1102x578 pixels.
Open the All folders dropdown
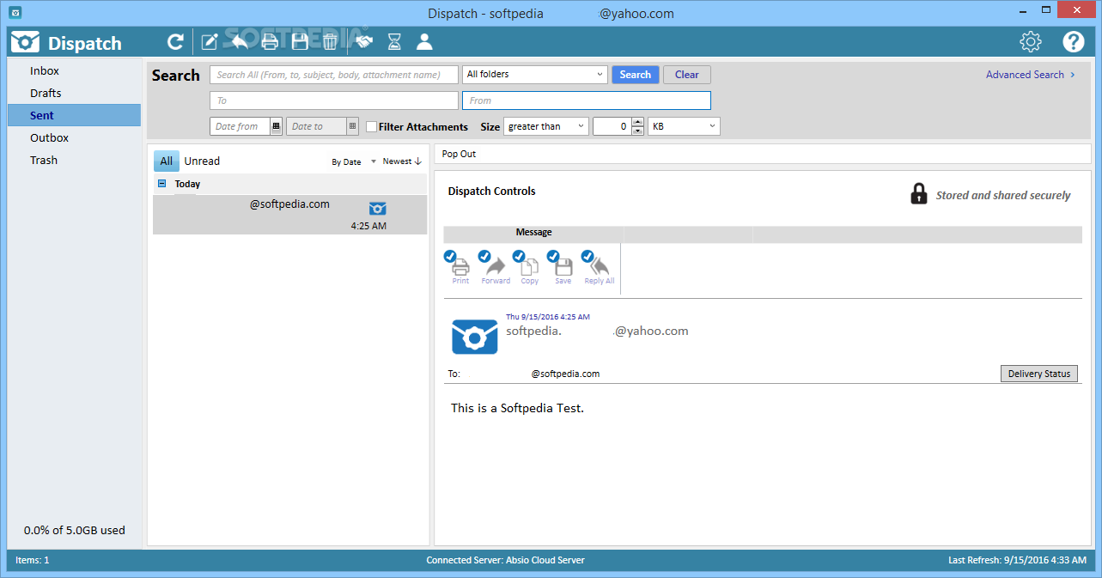535,75
